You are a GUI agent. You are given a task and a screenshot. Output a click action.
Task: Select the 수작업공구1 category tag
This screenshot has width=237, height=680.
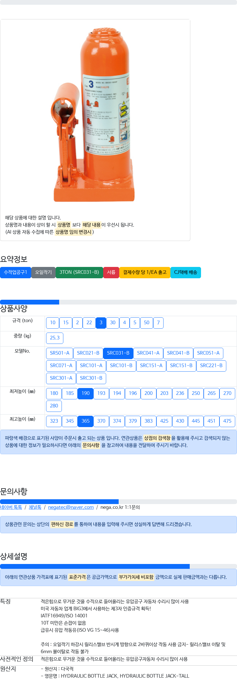15,272
